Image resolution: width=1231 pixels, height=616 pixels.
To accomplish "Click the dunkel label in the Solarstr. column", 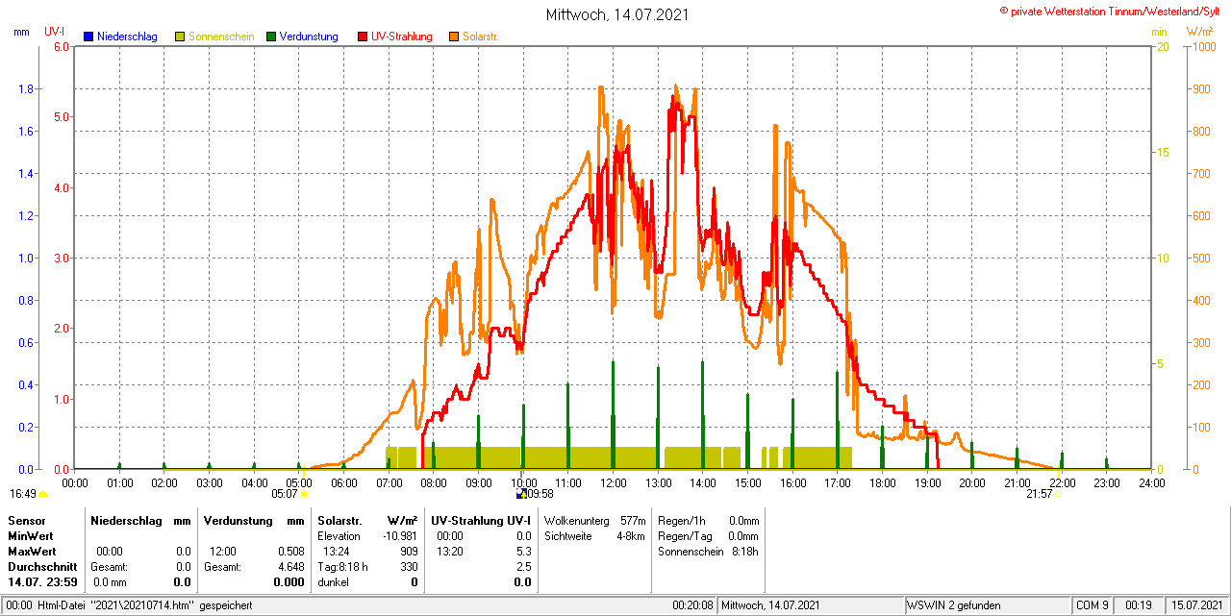I will [x=333, y=582].
